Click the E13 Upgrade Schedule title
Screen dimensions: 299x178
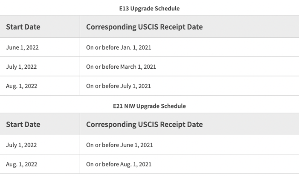[x=149, y=9]
